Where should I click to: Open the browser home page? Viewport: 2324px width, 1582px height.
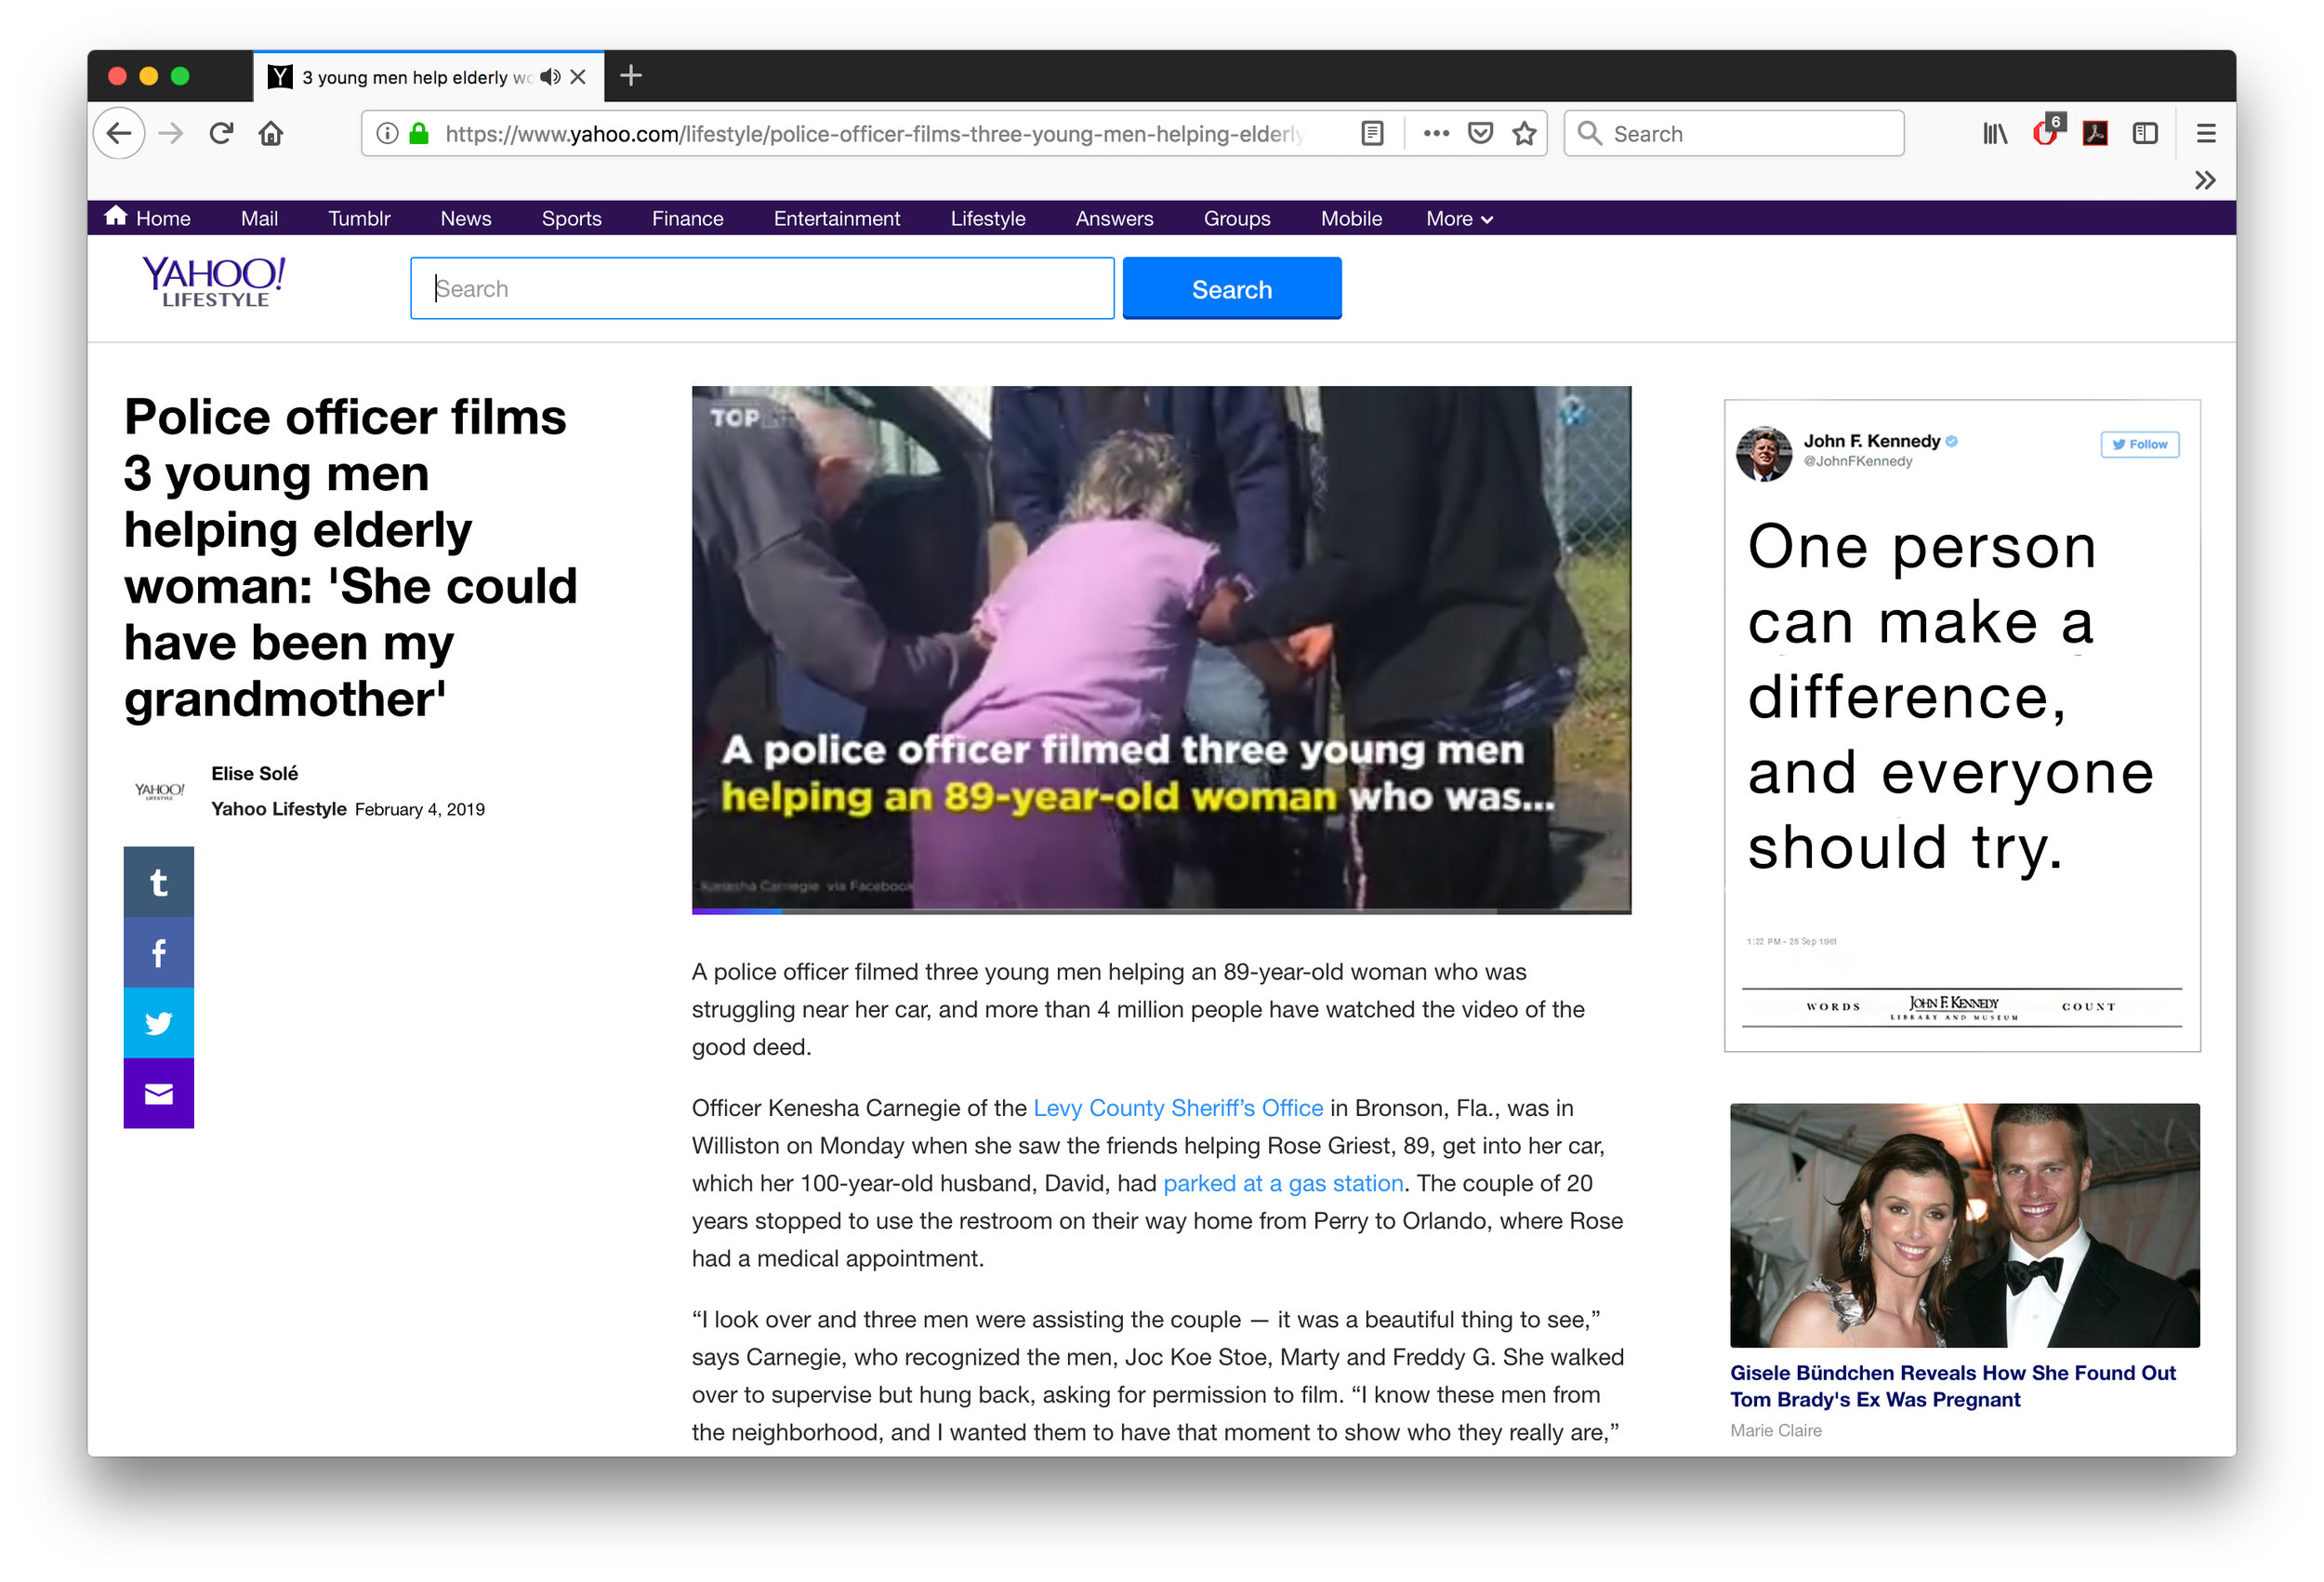point(271,133)
